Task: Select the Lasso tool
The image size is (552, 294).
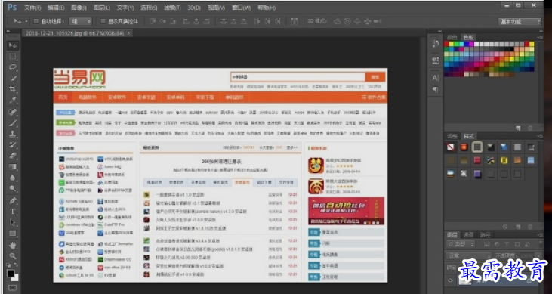Action: pyautogui.click(x=13, y=67)
